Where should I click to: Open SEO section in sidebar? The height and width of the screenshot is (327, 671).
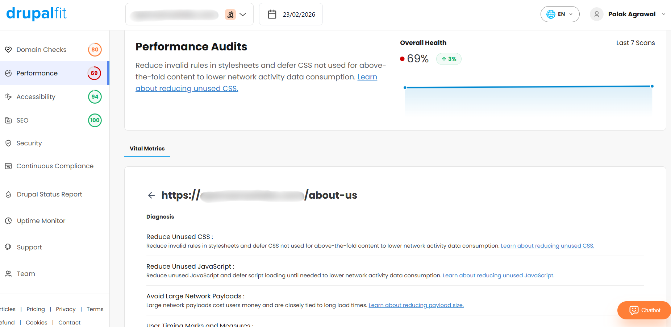[x=22, y=120]
